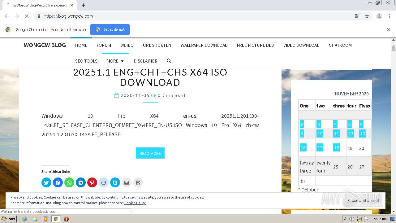Image resolution: width=396 pixels, height=223 pixels.
Task: Share article on Pinterest
Action: pyautogui.click(x=92, y=182)
